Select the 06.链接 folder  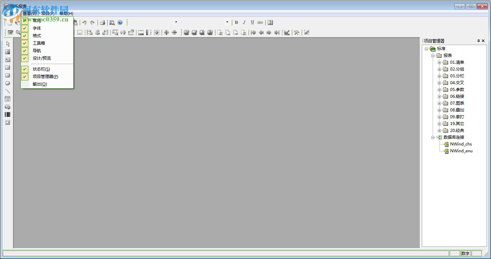457,96
